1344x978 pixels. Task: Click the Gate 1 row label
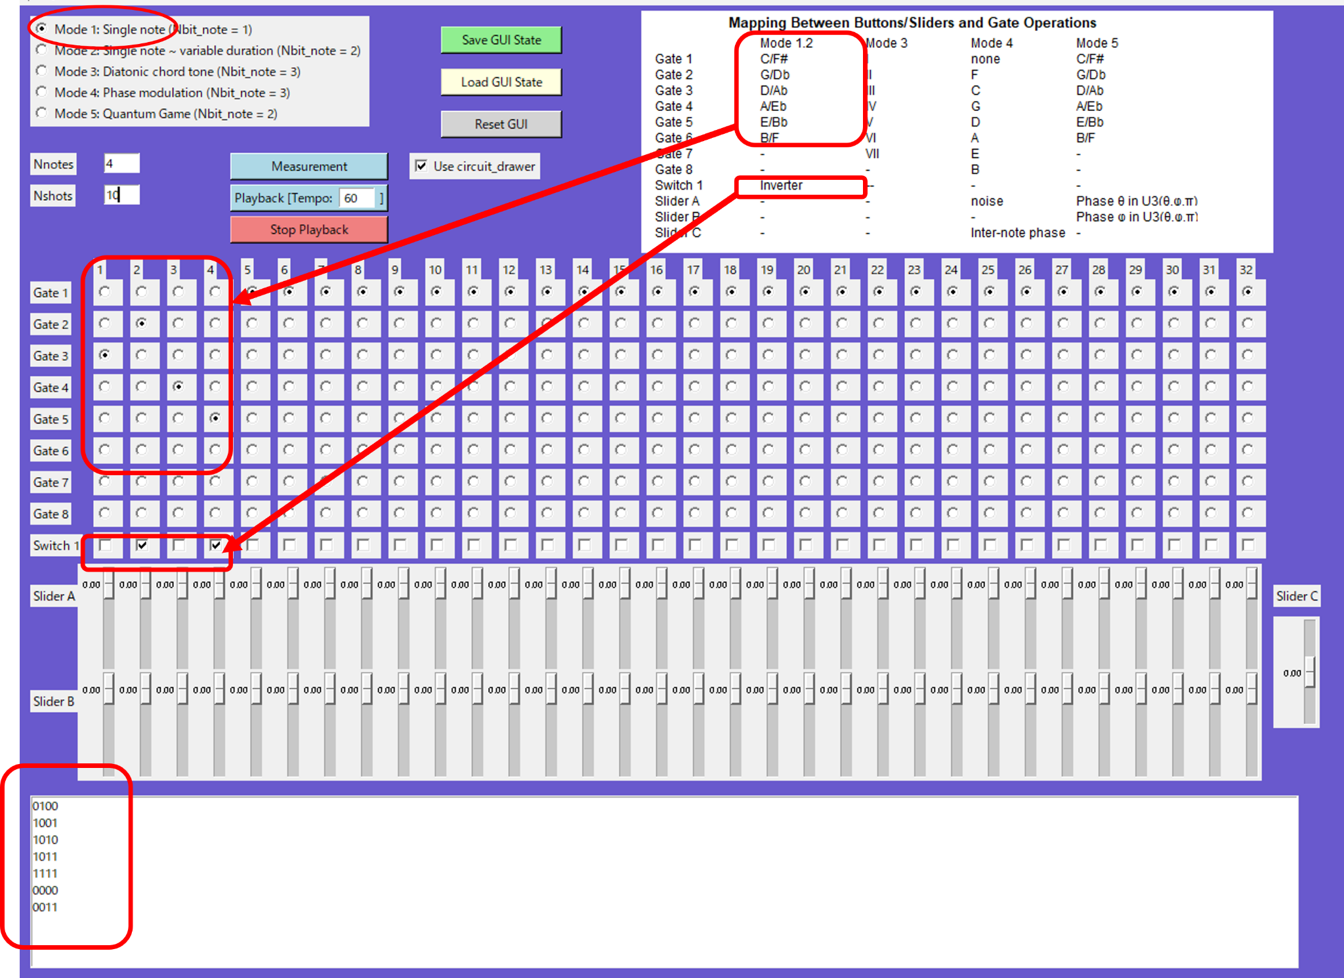coord(51,293)
